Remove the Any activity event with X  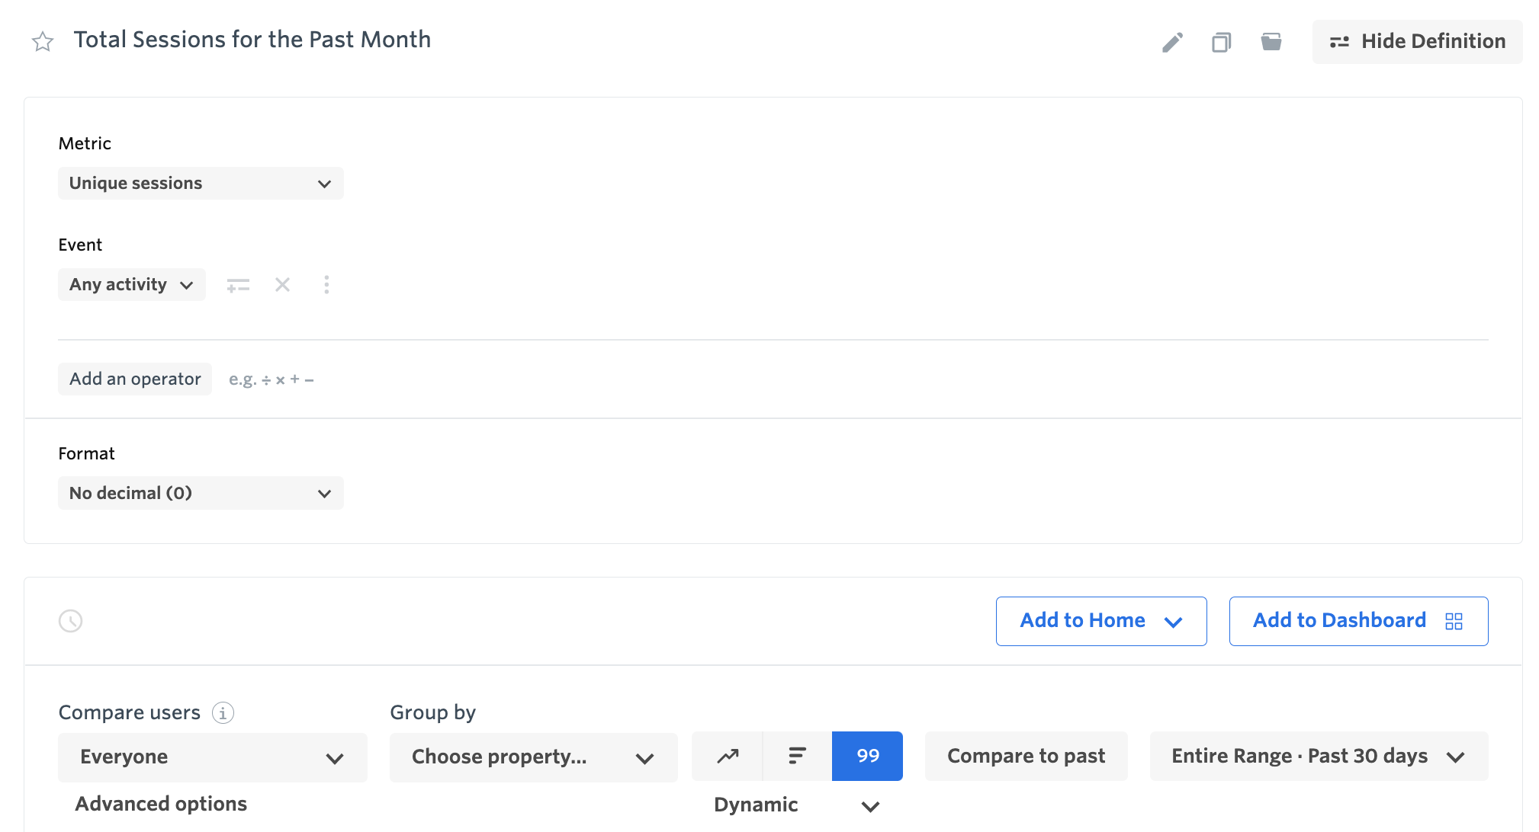click(282, 285)
